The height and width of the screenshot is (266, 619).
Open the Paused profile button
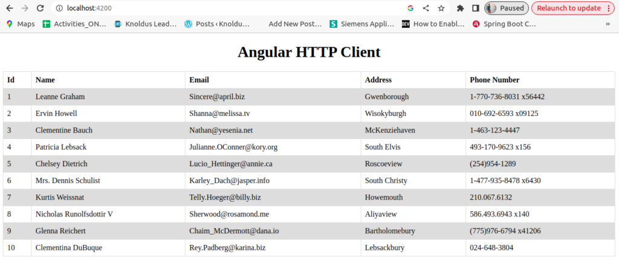[507, 8]
